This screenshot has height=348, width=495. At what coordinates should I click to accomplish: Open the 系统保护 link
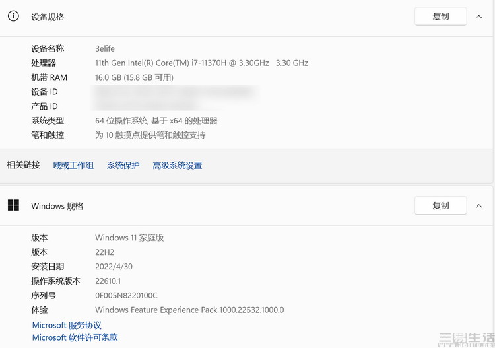[123, 166]
